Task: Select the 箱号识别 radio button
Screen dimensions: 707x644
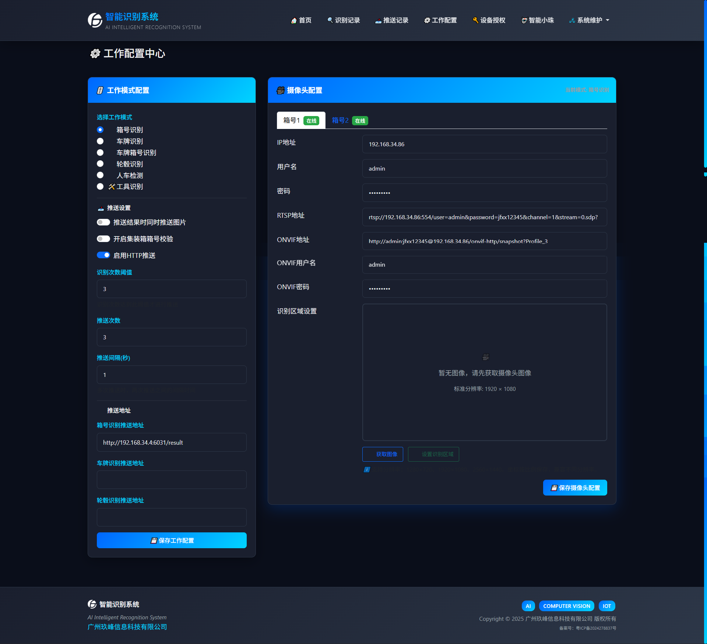Action: click(x=100, y=130)
